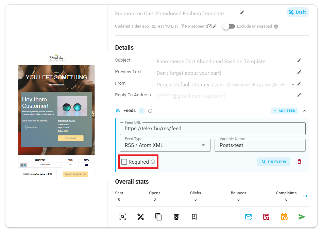This screenshot has height=232, width=322.
Task: Edit the campaign title pencil icon
Action: point(242,13)
